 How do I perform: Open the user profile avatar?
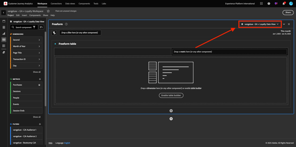coord(291,4)
